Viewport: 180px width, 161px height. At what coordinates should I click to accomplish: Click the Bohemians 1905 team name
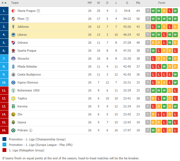[x=29, y=90]
